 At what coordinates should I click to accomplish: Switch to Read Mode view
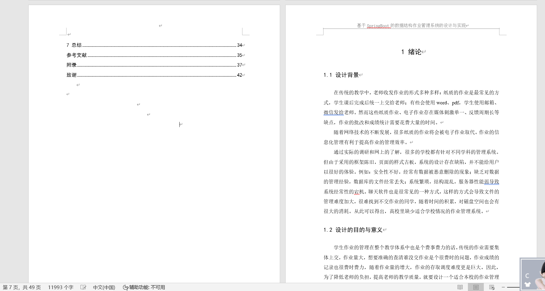tap(460, 287)
